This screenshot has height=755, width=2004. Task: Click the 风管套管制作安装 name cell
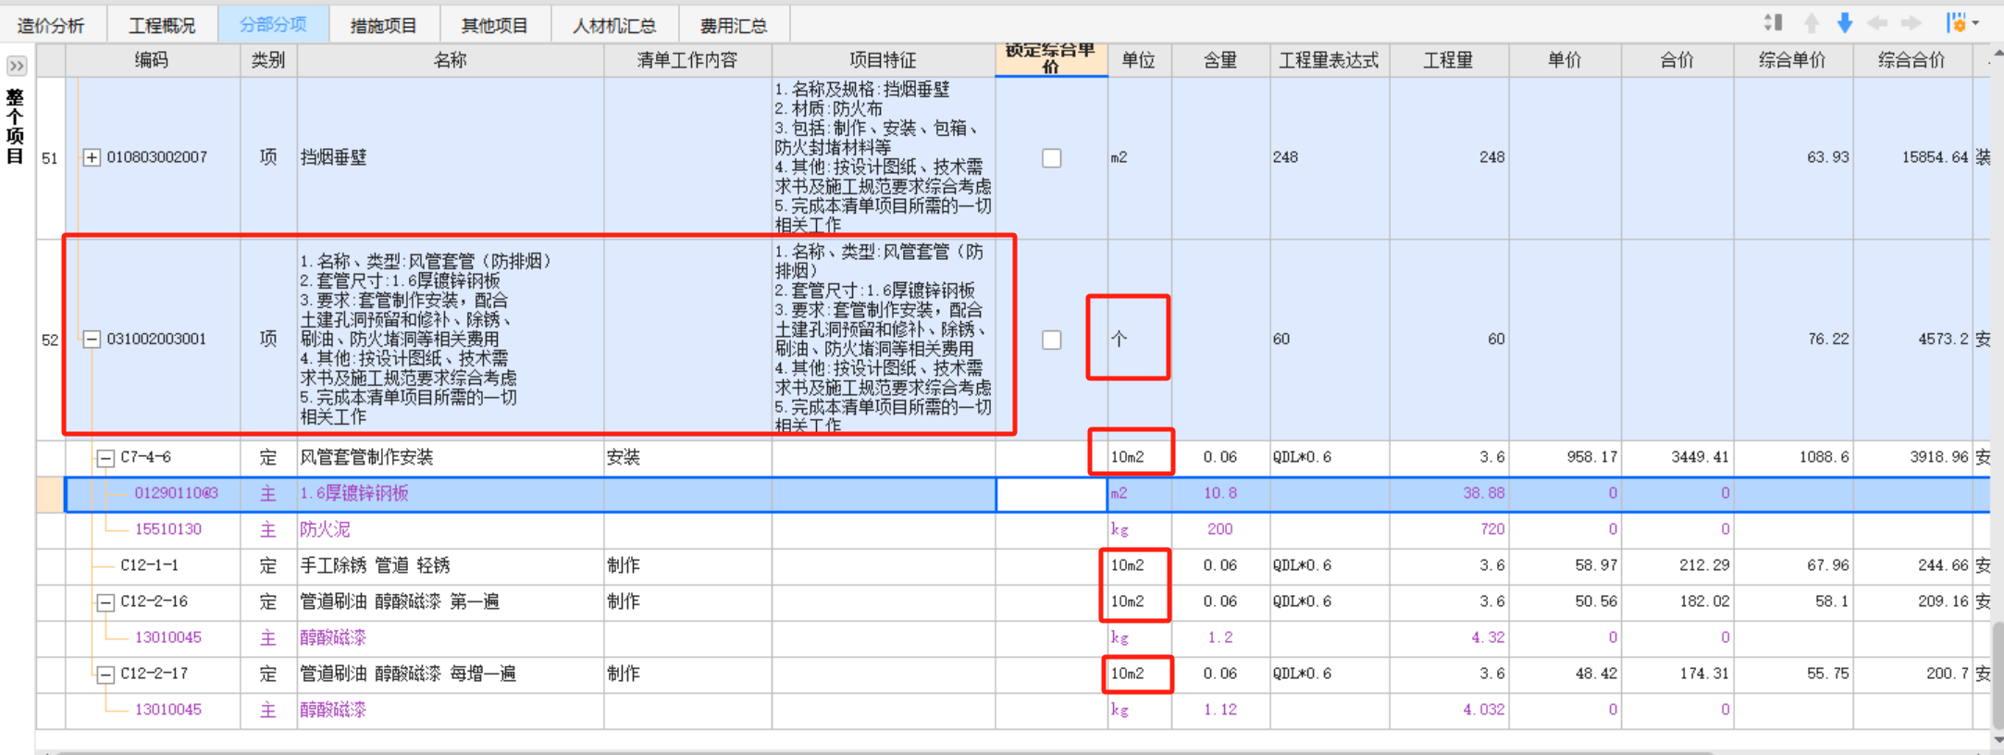[451, 458]
